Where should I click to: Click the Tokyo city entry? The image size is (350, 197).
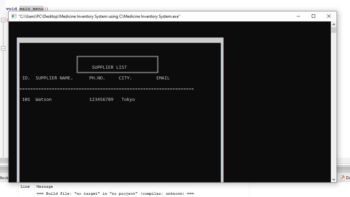click(128, 100)
